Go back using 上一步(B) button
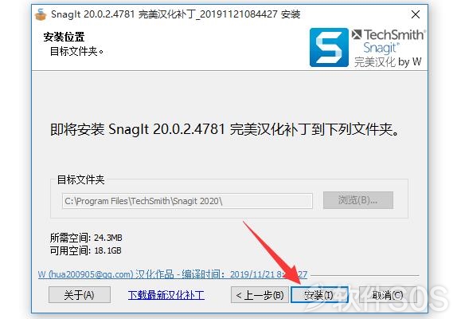Viewport: 457px width, 319px height. pos(260,295)
